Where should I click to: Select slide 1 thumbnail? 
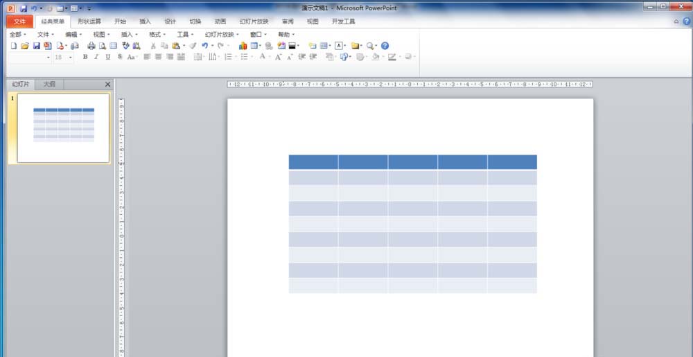pyautogui.click(x=63, y=128)
